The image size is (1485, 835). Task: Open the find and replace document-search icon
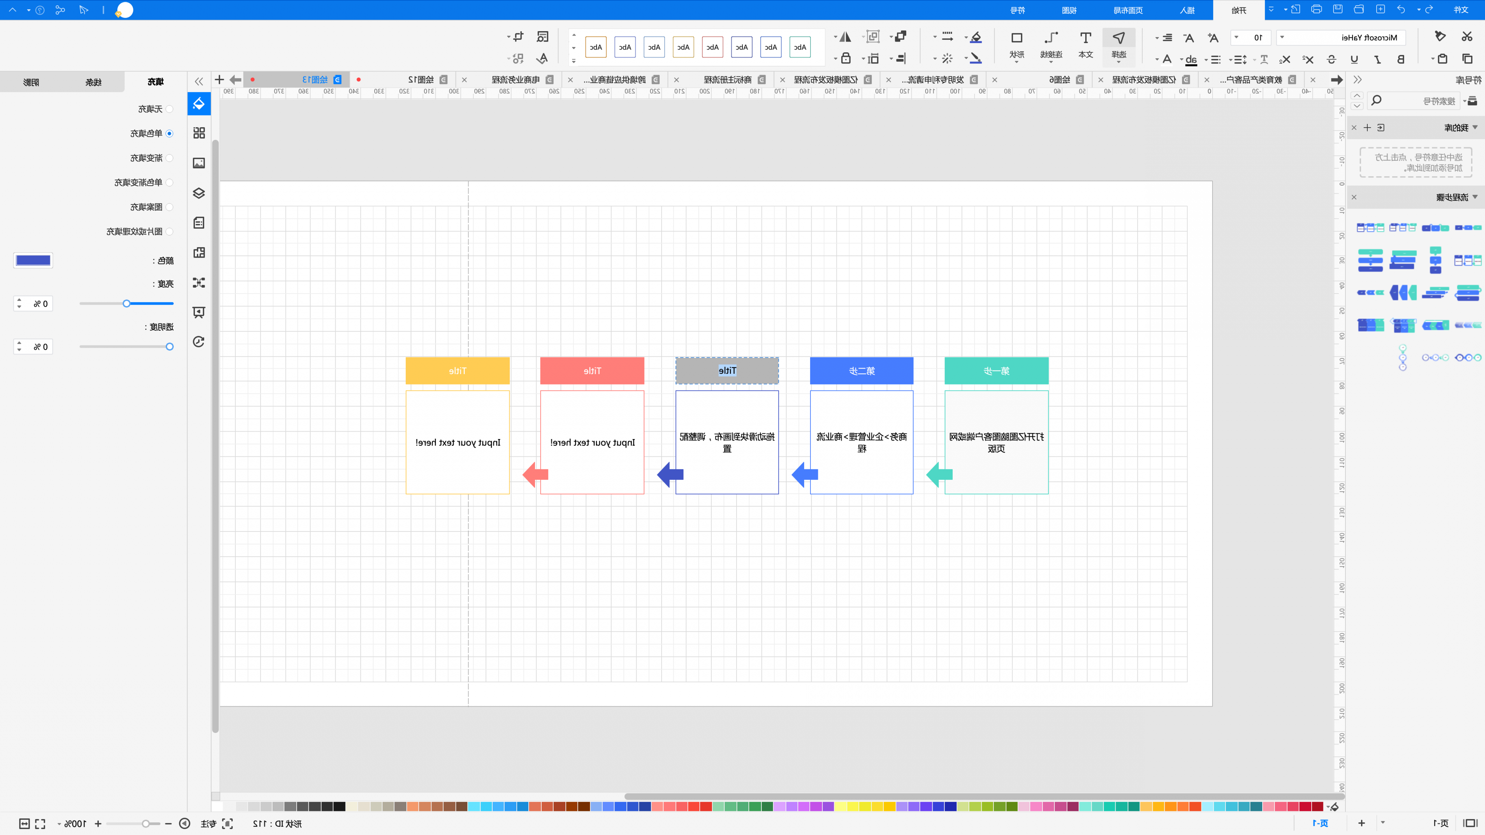pos(542,37)
